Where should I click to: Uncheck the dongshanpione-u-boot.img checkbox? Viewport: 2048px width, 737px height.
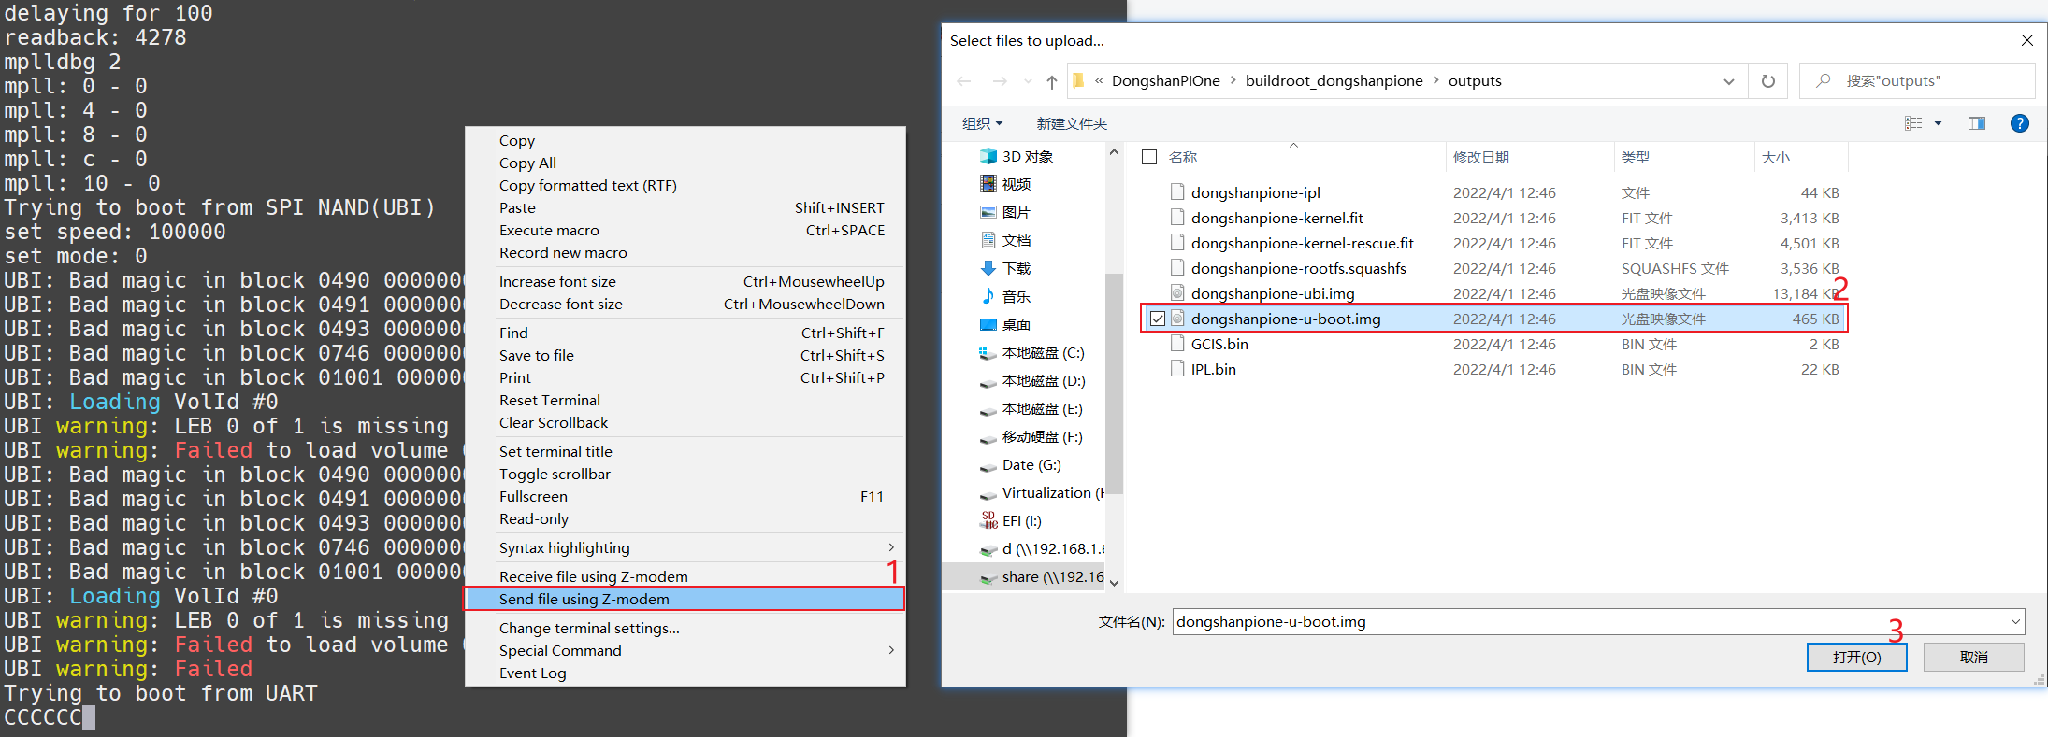(x=1158, y=319)
